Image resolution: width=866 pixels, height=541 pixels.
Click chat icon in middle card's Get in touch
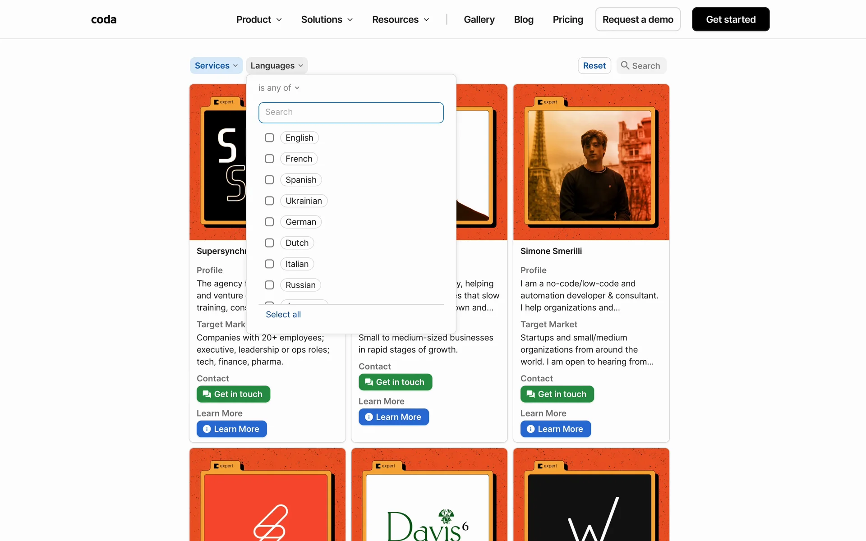pyautogui.click(x=369, y=382)
